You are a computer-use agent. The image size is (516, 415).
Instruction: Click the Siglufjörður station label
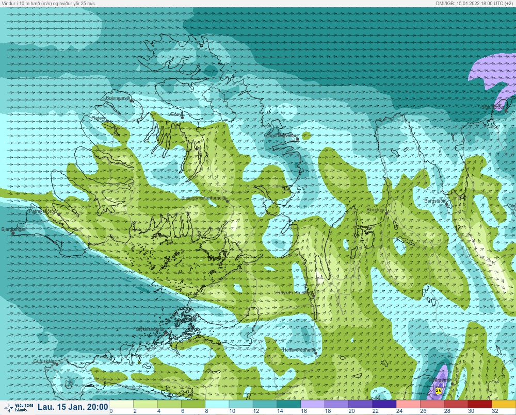(493, 107)
